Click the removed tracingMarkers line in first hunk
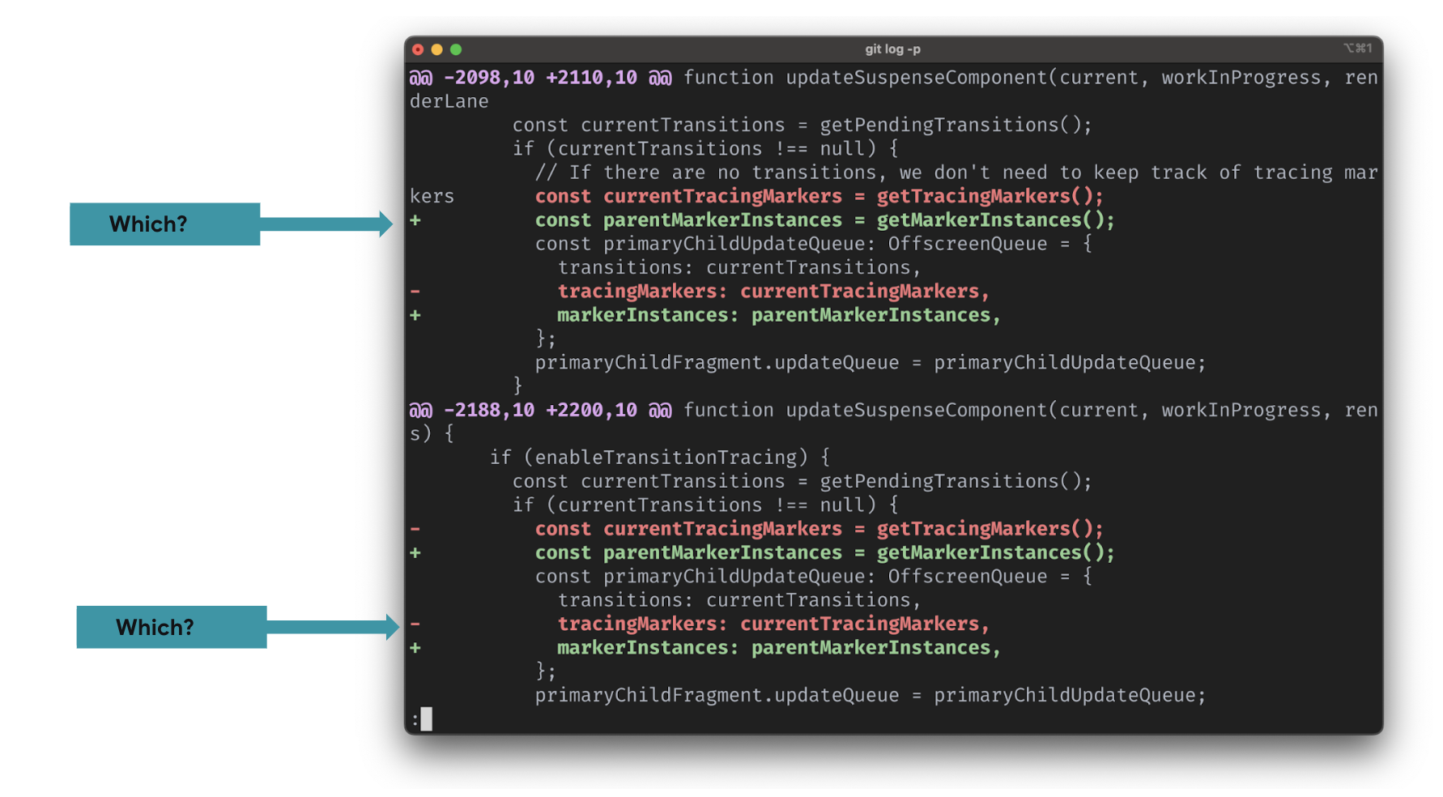 772,291
